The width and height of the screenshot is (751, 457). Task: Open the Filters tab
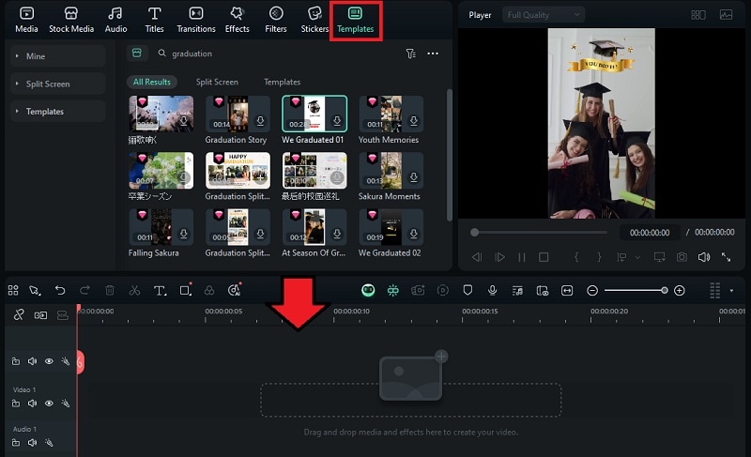click(276, 20)
